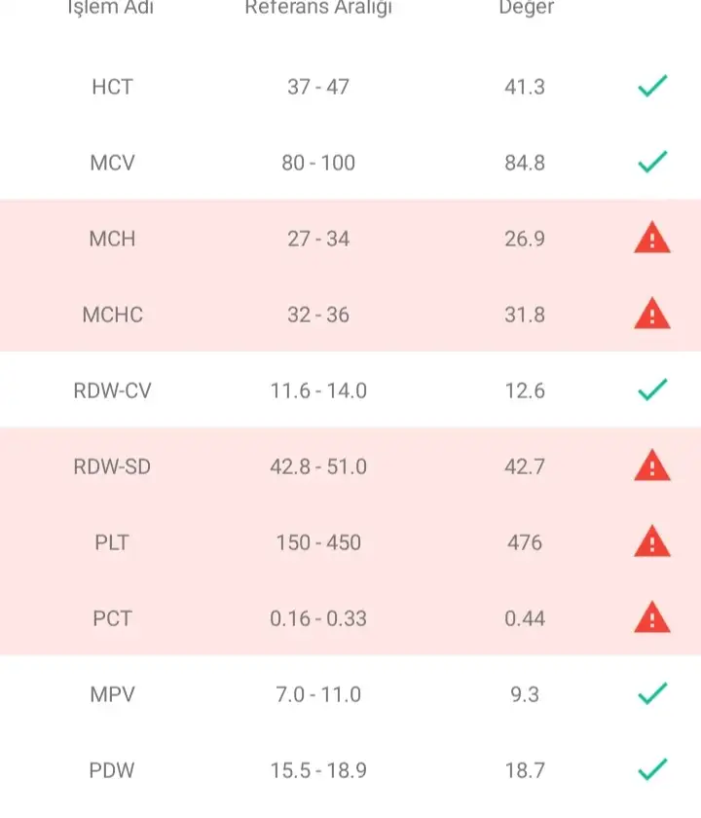Click the 476 platelet value
Image resolution: width=701 pixels, height=818 pixels.
point(525,542)
